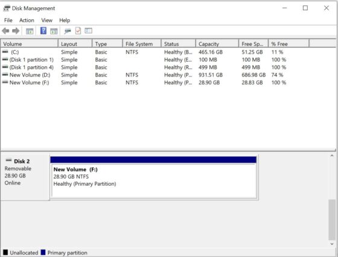This screenshot has height=257, width=338.
Task: Click the Removable label under Disk 2
Action: [x=18, y=169]
